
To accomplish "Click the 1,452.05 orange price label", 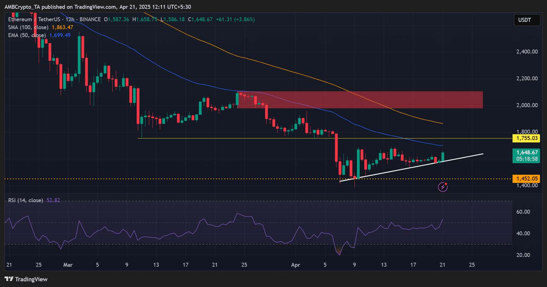I will coord(527,178).
